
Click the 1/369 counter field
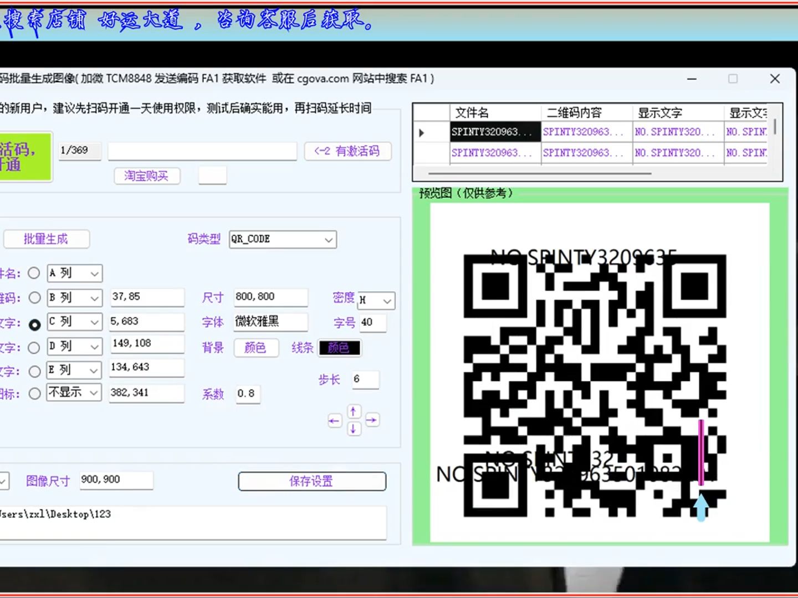(x=80, y=151)
